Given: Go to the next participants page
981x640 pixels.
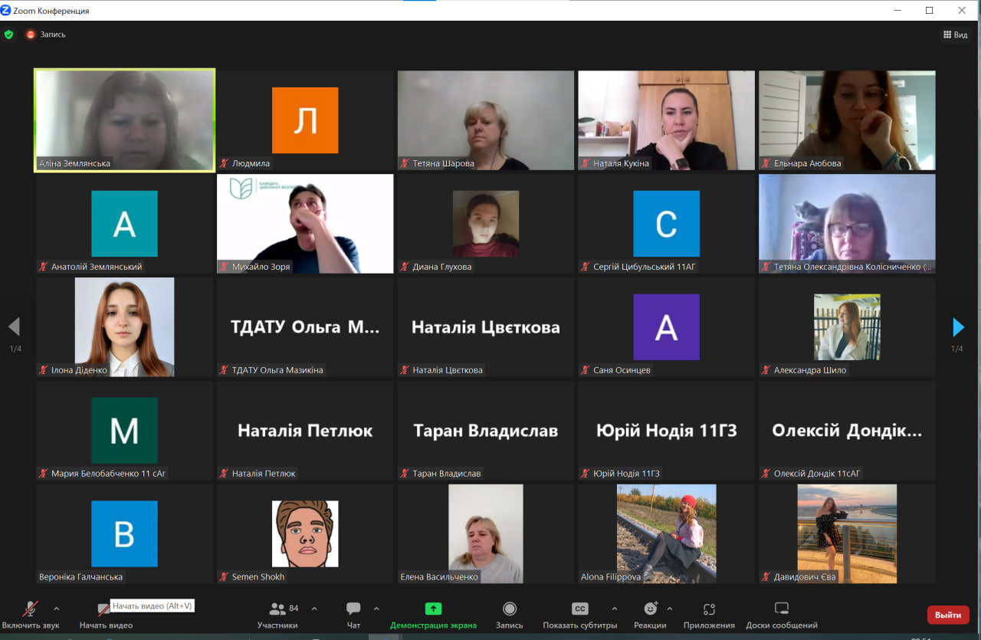Looking at the screenshot, I should click(x=958, y=327).
